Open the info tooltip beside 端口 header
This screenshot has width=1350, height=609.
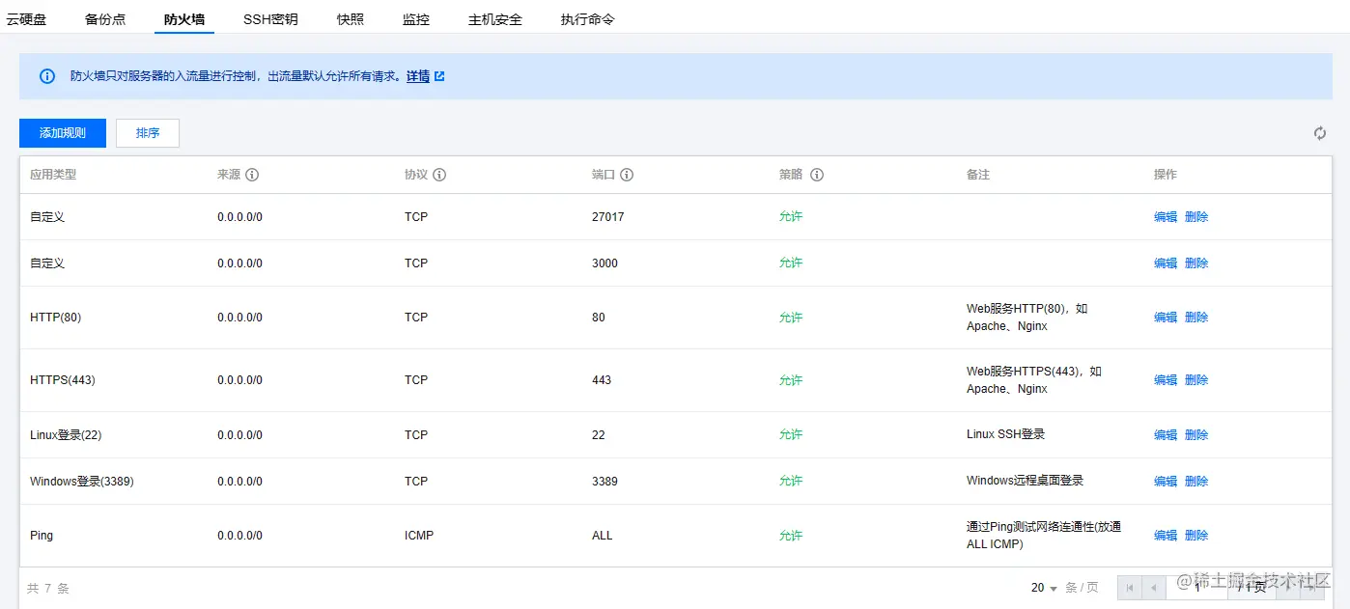click(x=627, y=175)
